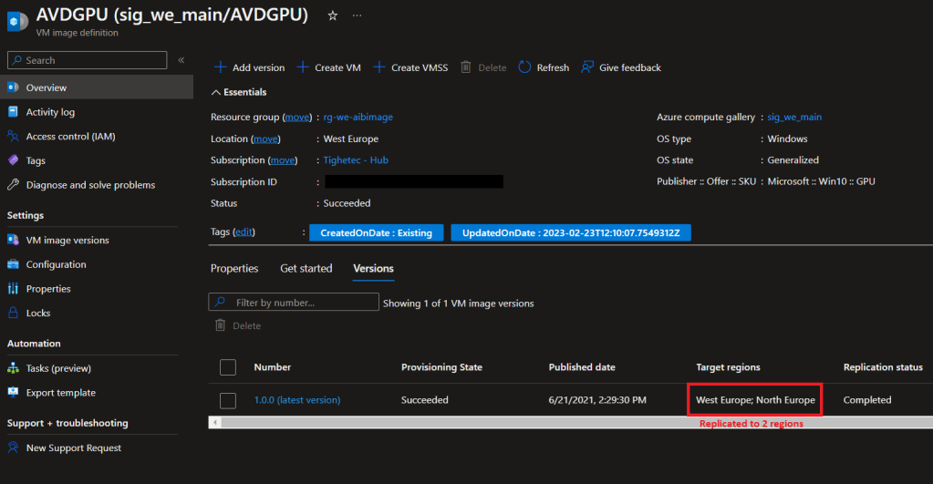Collapse the sidebar with double chevron

tap(181, 60)
